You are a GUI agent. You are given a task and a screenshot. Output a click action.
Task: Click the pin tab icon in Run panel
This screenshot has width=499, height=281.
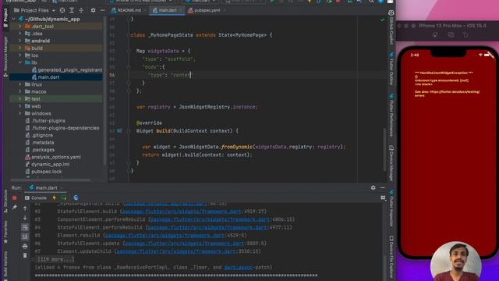(x=15, y=208)
